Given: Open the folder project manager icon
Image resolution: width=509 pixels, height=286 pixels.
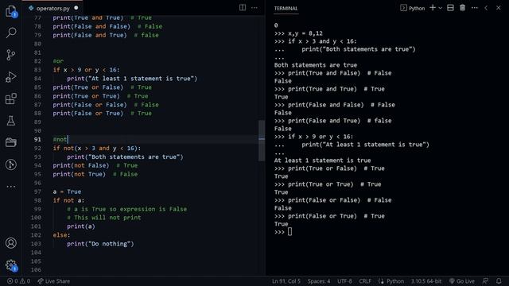Looking at the screenshot, I should [11, 142].
